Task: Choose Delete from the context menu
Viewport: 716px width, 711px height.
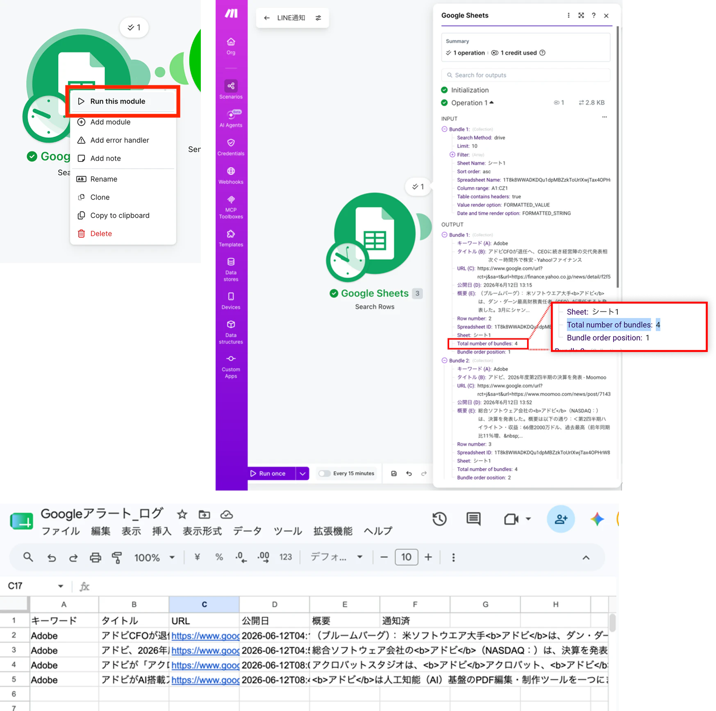Action: [x=123, y=234]
